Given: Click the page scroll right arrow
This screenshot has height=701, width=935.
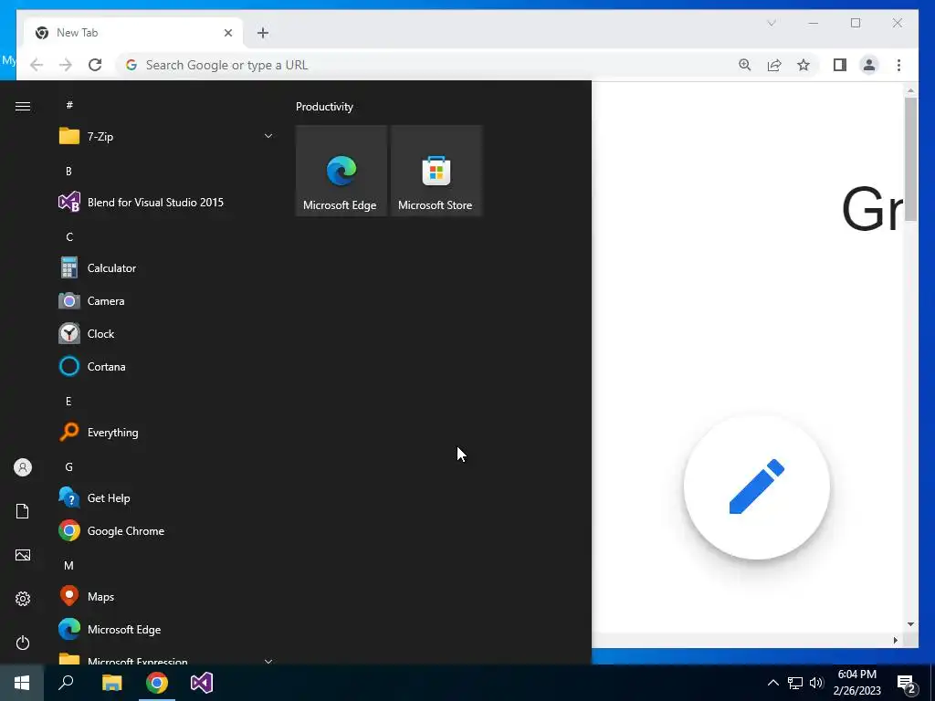Looking at the screenshot, I should (x=896, y=640).
